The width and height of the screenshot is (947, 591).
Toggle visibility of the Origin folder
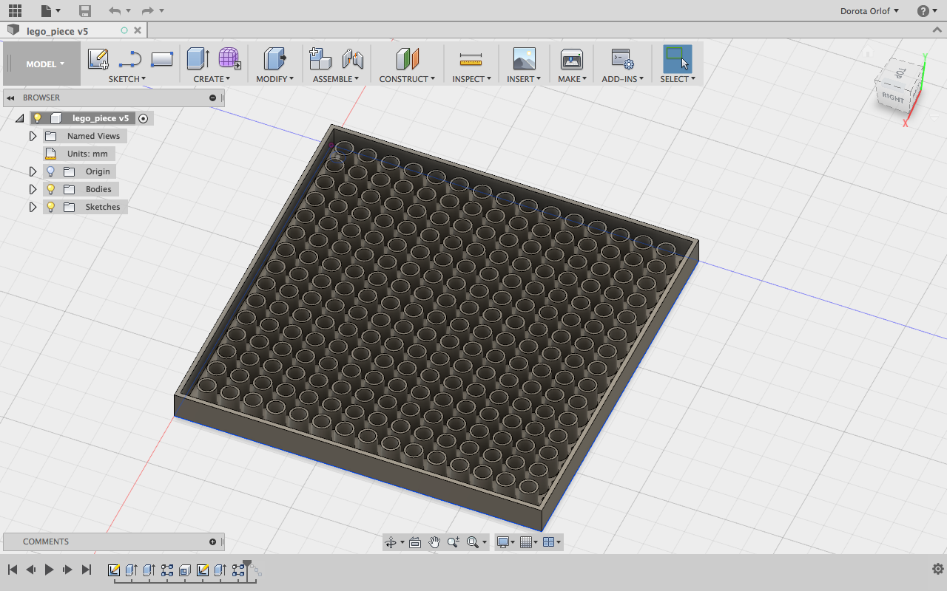(x=50, y=171)
